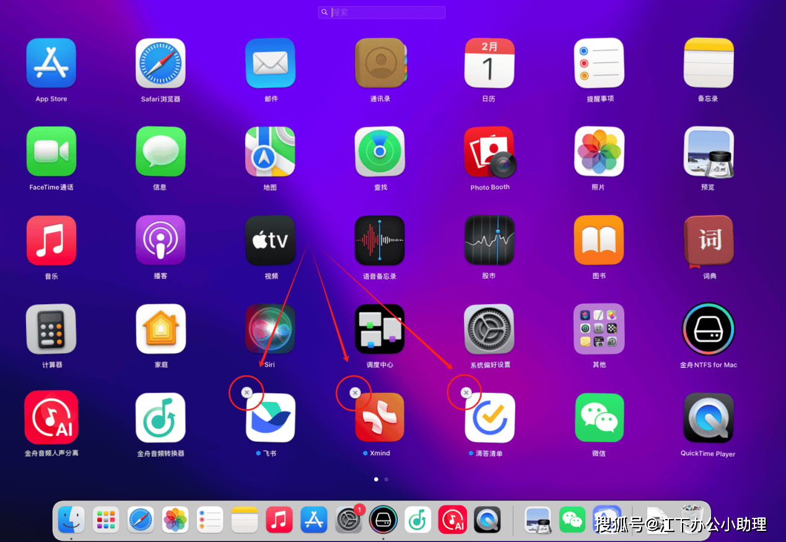This screenshot has height=542, width=786.
Task: Select the first Launchpad page dot
Action: (x=377, y=479)
